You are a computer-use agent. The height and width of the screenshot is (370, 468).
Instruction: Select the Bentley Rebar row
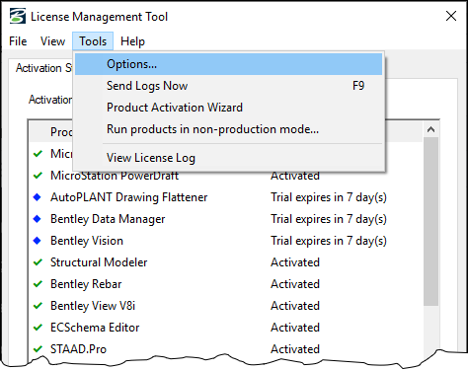pyautogui.click(x=226, y=284)
